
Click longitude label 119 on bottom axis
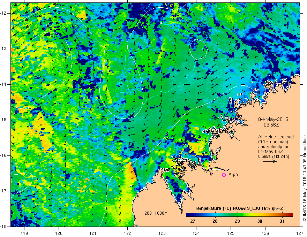[x=24, y=233]
